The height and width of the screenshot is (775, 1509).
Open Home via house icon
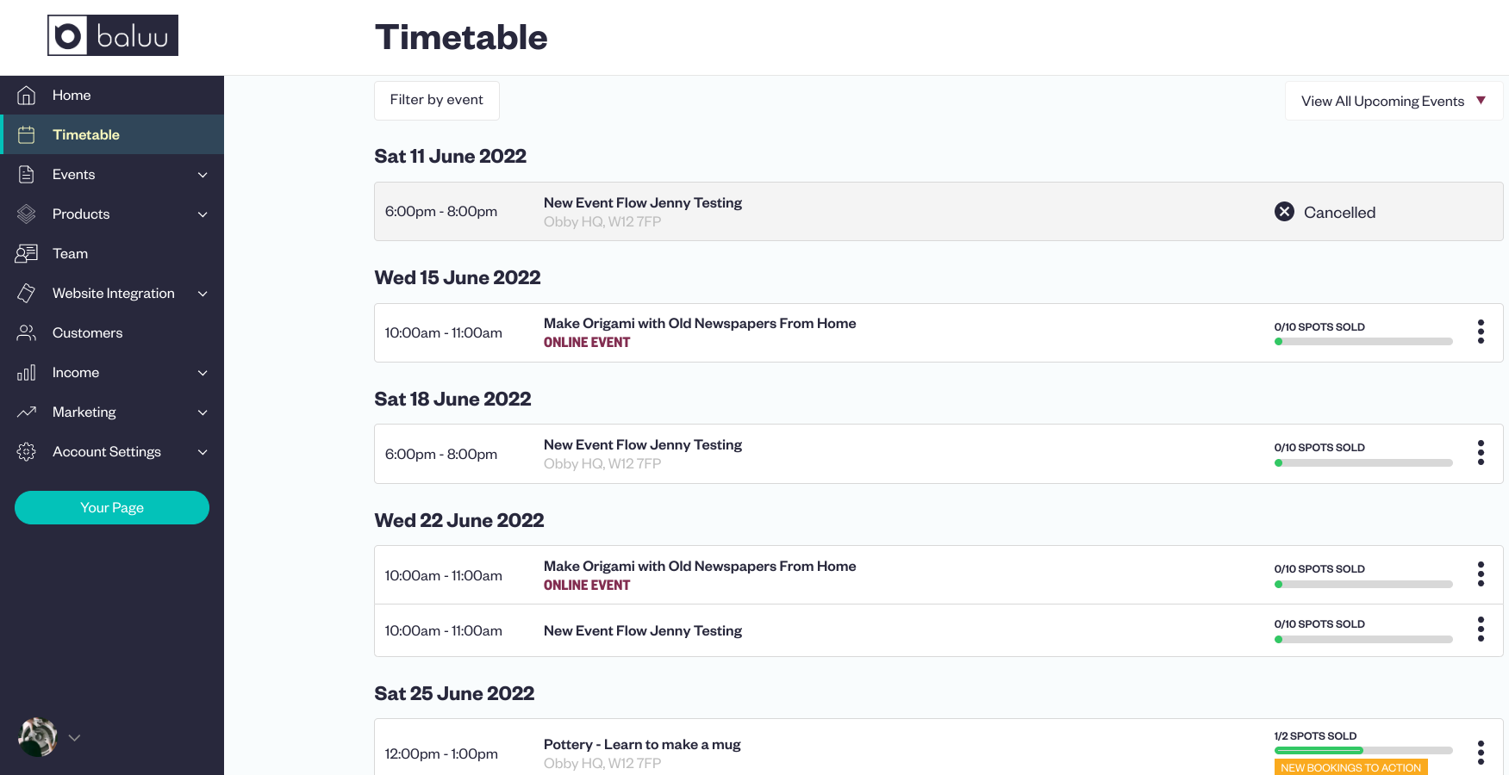(x=27, y=95)
